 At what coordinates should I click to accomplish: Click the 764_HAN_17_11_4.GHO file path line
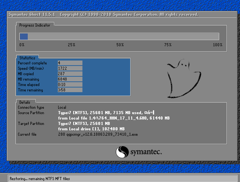click(x=114, y=118)
